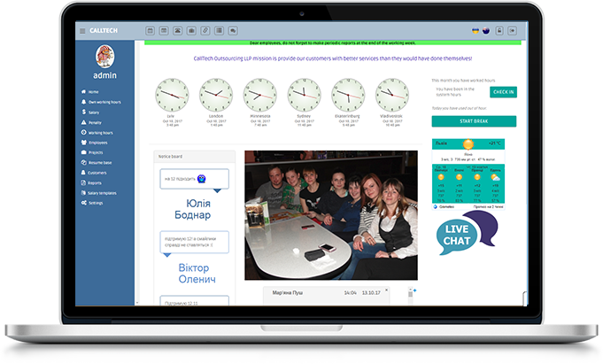
Task: Click the Projects folder icon in sidebar
Action: [82, 152]
